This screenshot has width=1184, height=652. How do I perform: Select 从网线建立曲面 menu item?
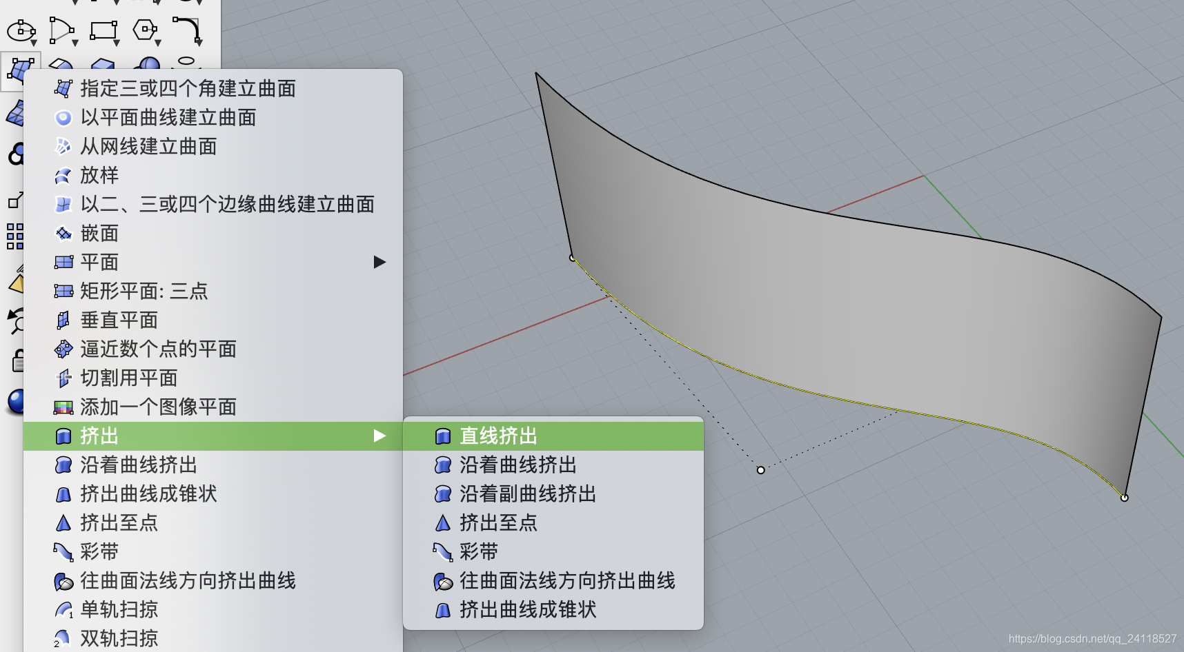(213, 146)
